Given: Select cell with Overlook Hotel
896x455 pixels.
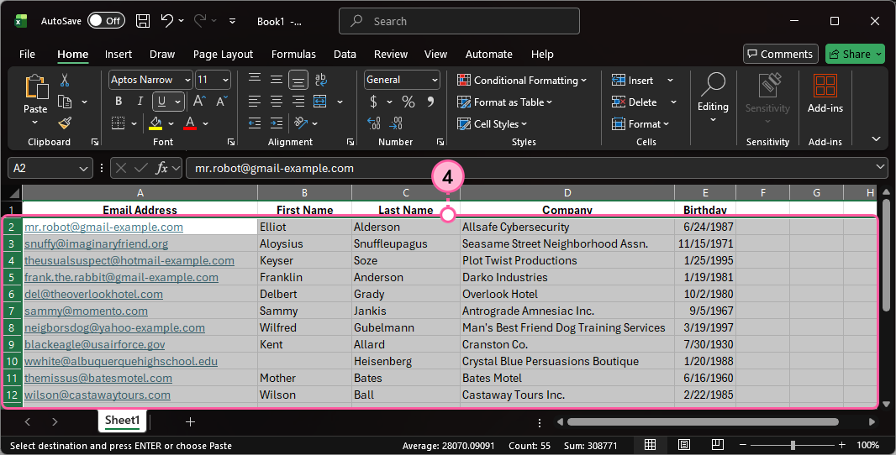Looking at the screenshot, I should coord(567,294).
